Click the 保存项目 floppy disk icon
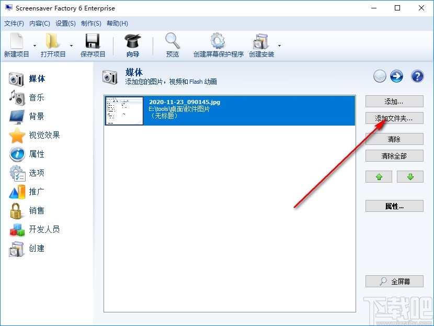The image size is (434, 326). tap(93, 41)
